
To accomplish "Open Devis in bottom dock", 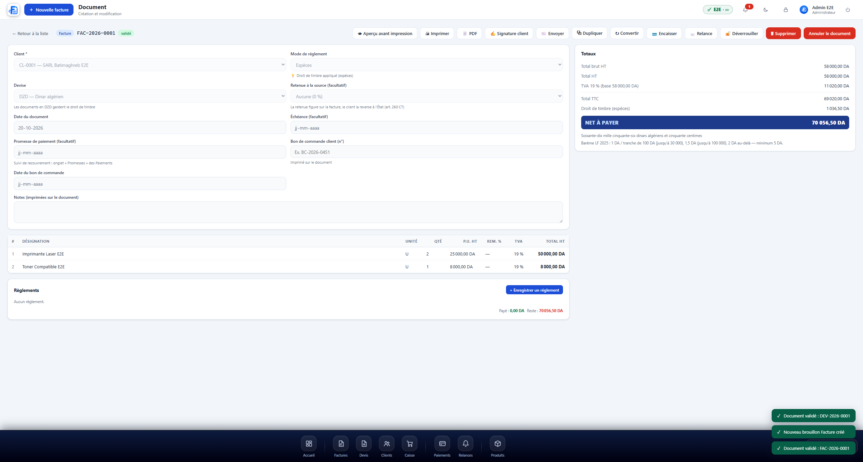I will (x=364, y=446).
